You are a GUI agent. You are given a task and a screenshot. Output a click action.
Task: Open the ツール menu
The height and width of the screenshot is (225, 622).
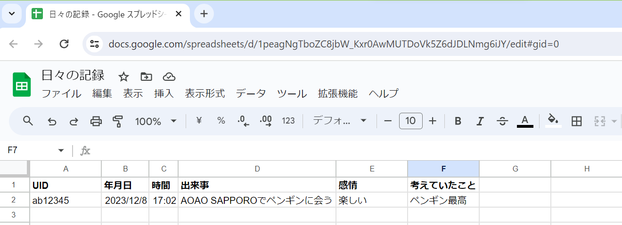(x=292, y=93)
